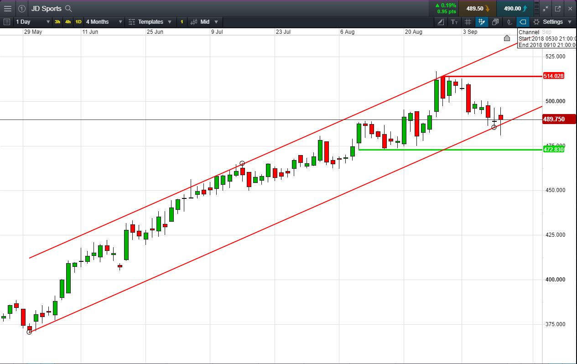The width and height of the screenshot is (577, 364).
Task: Click the 3 Sep date label
Action: tap(470, 32)
